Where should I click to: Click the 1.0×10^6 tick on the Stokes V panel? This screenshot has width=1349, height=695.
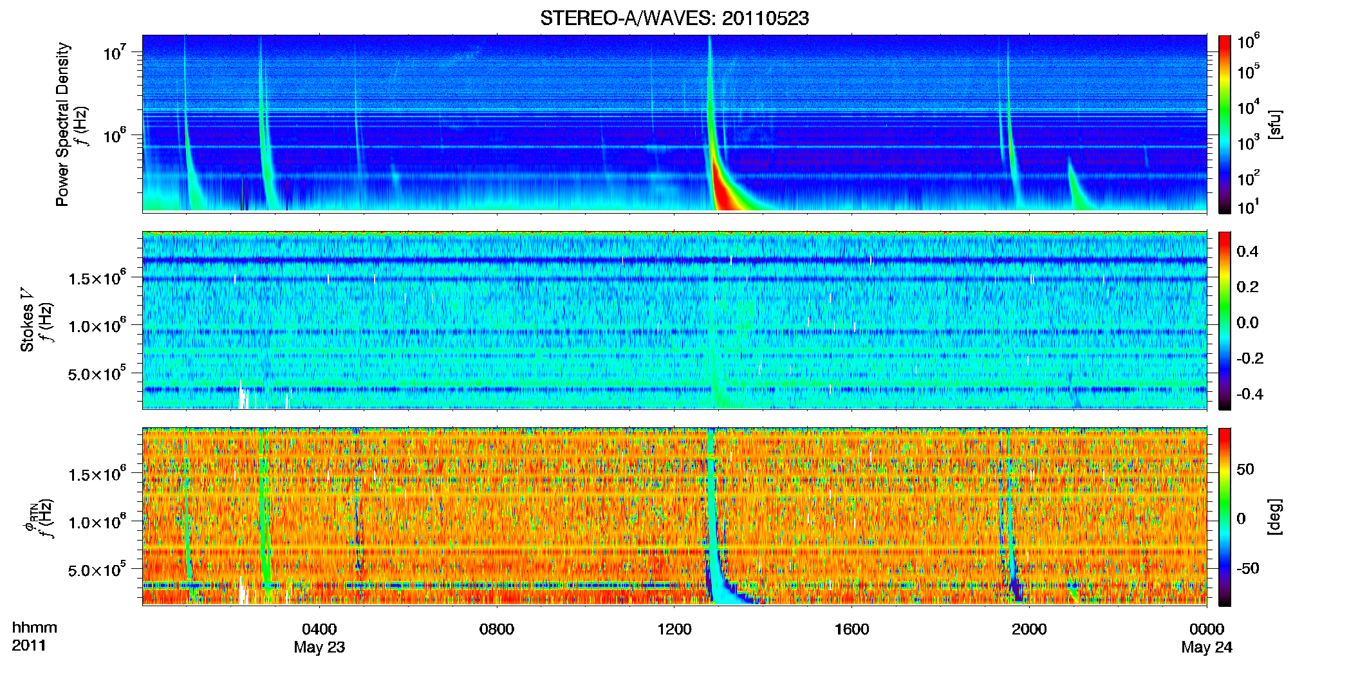pos(98,325)
